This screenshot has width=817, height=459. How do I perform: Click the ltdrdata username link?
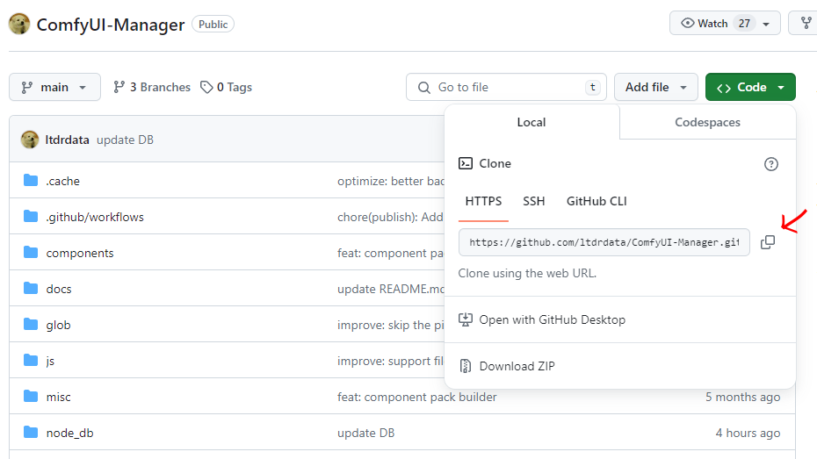[x=68, y=140]
